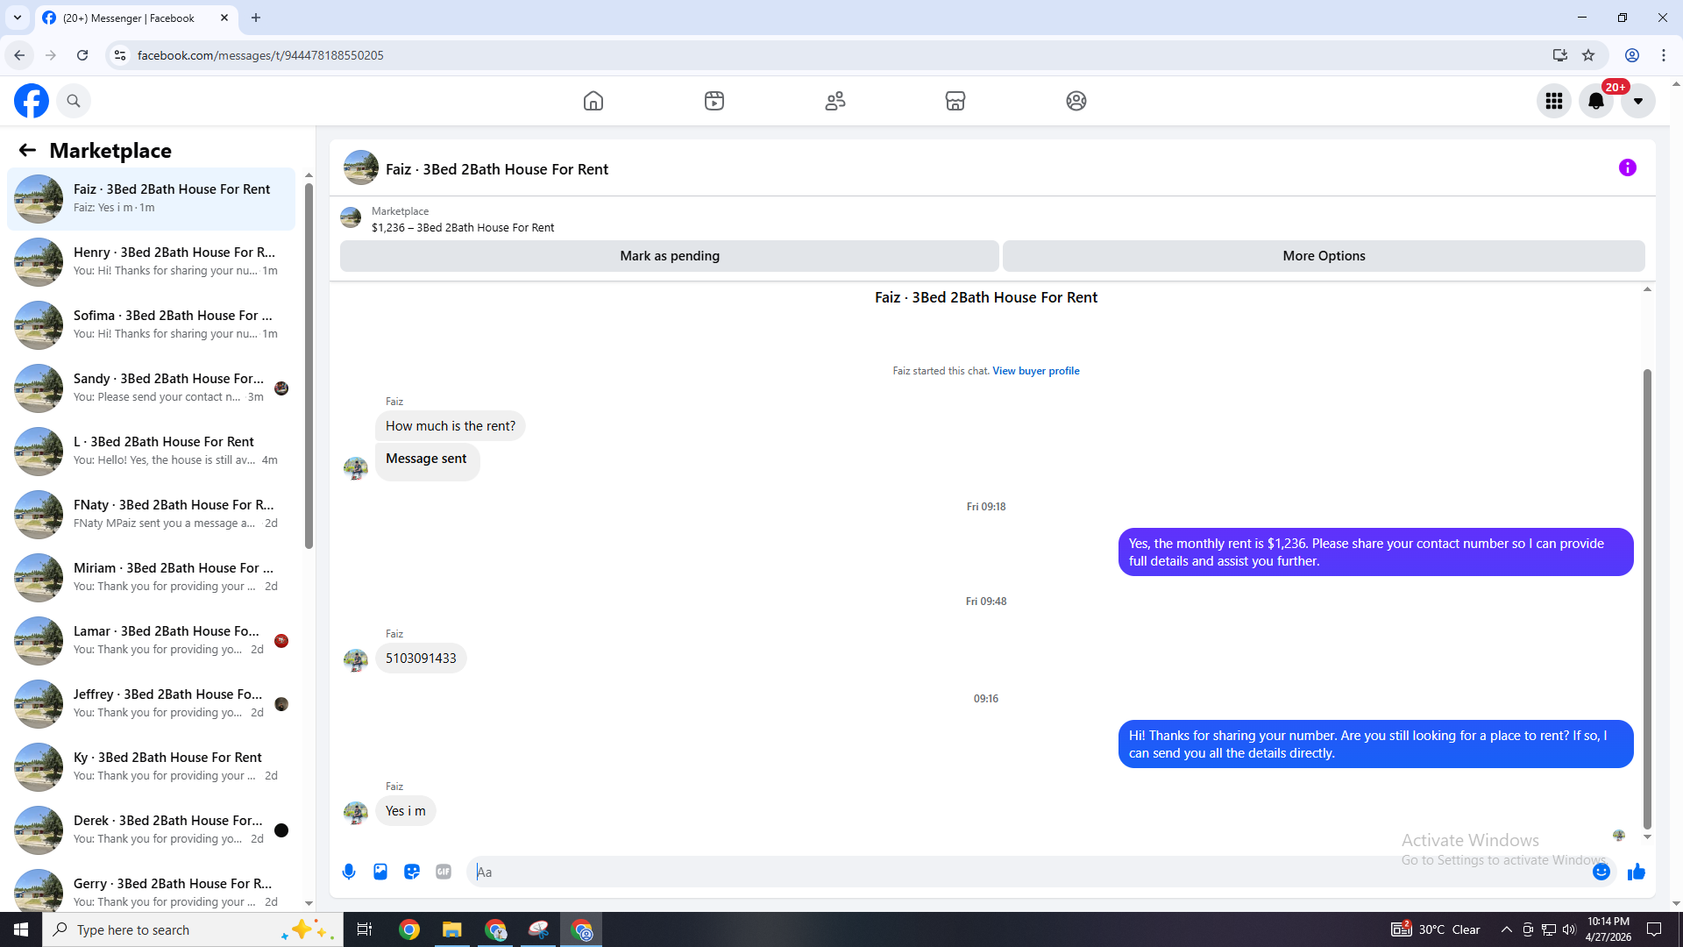Open the Groups tab
Screen dimensions: 1683x947
pos(1076,101)
